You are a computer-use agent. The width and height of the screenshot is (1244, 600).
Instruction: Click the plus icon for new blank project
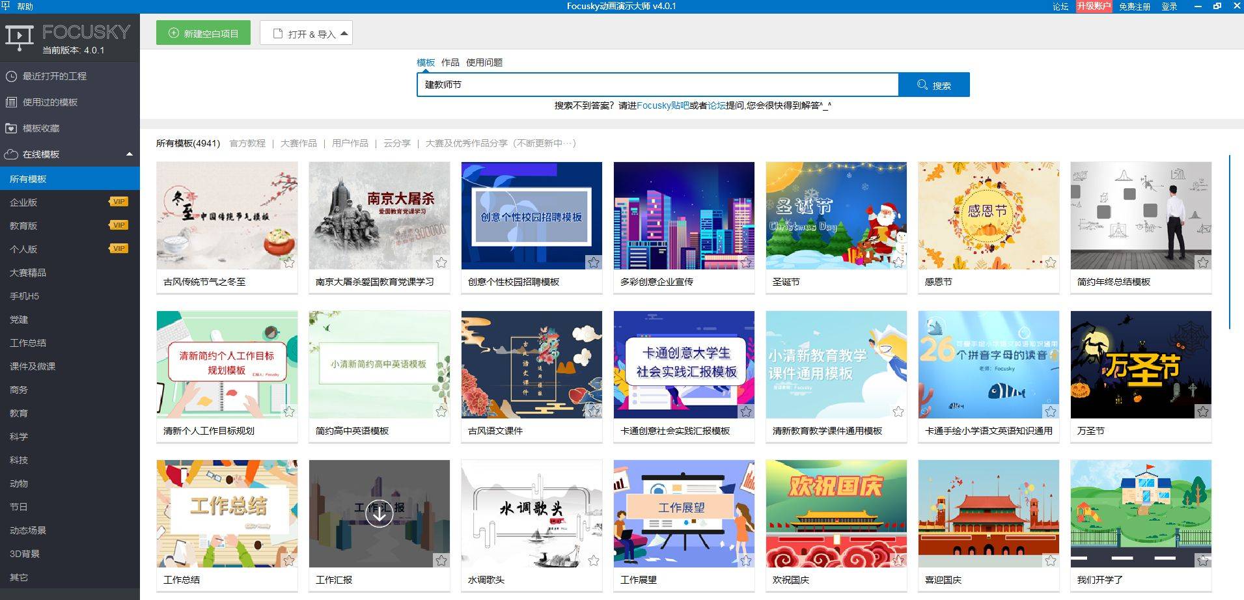[174, 33]
